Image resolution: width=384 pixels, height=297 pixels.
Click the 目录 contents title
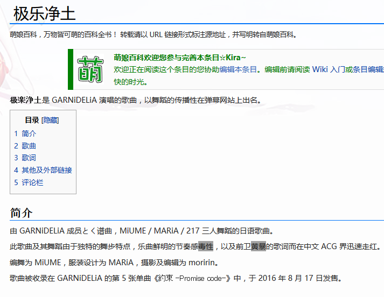tap(32, 120)
